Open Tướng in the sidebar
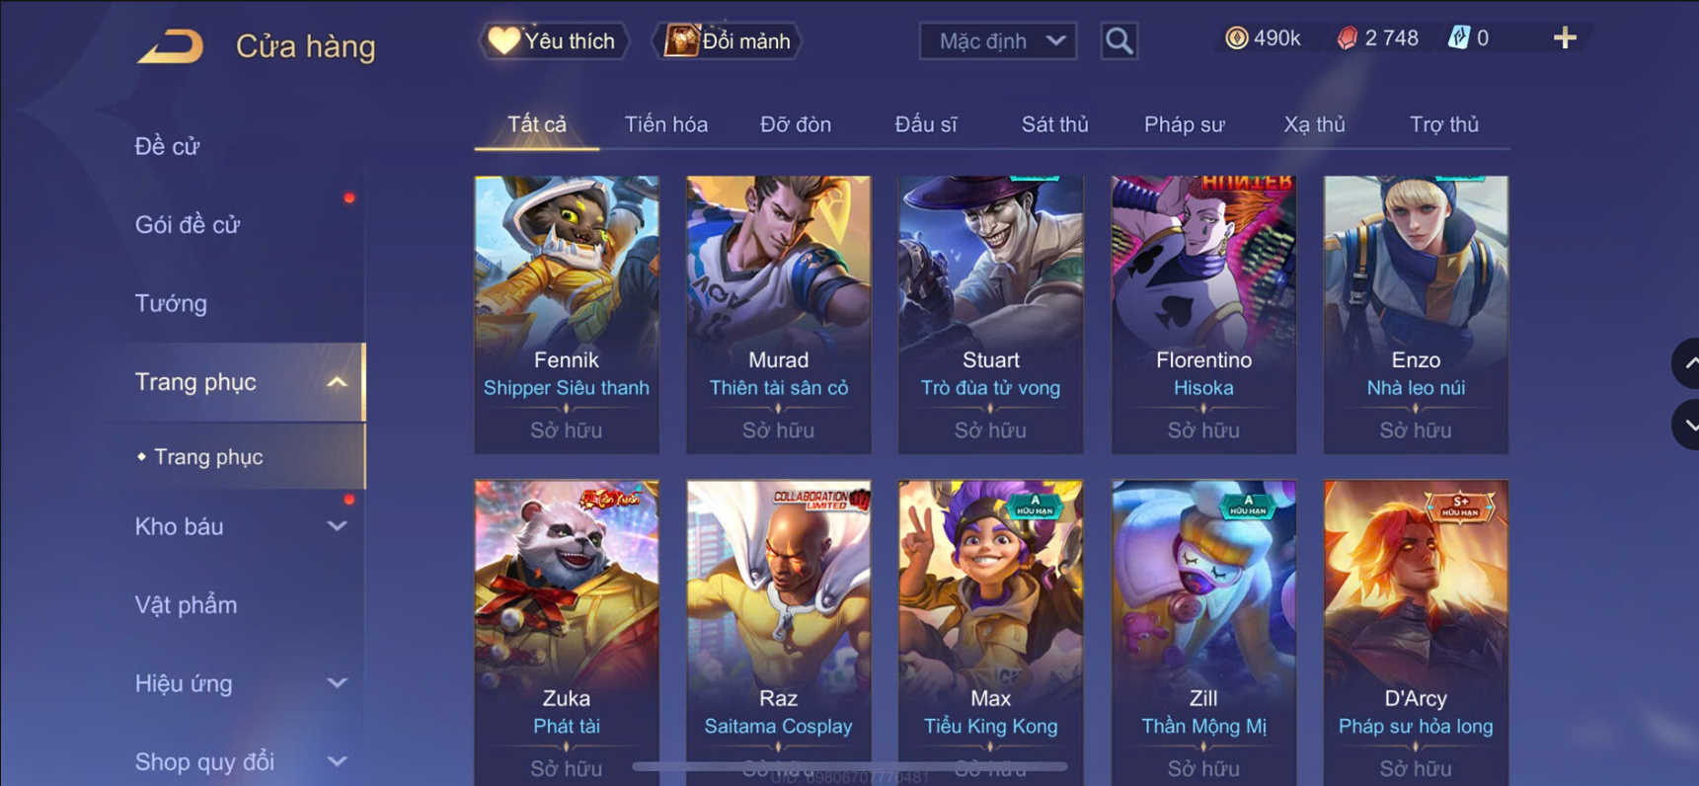The width and height of the screenshot is (1699, 786). click(171, 303)
